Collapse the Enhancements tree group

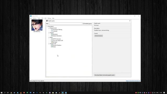pos(49,28)
